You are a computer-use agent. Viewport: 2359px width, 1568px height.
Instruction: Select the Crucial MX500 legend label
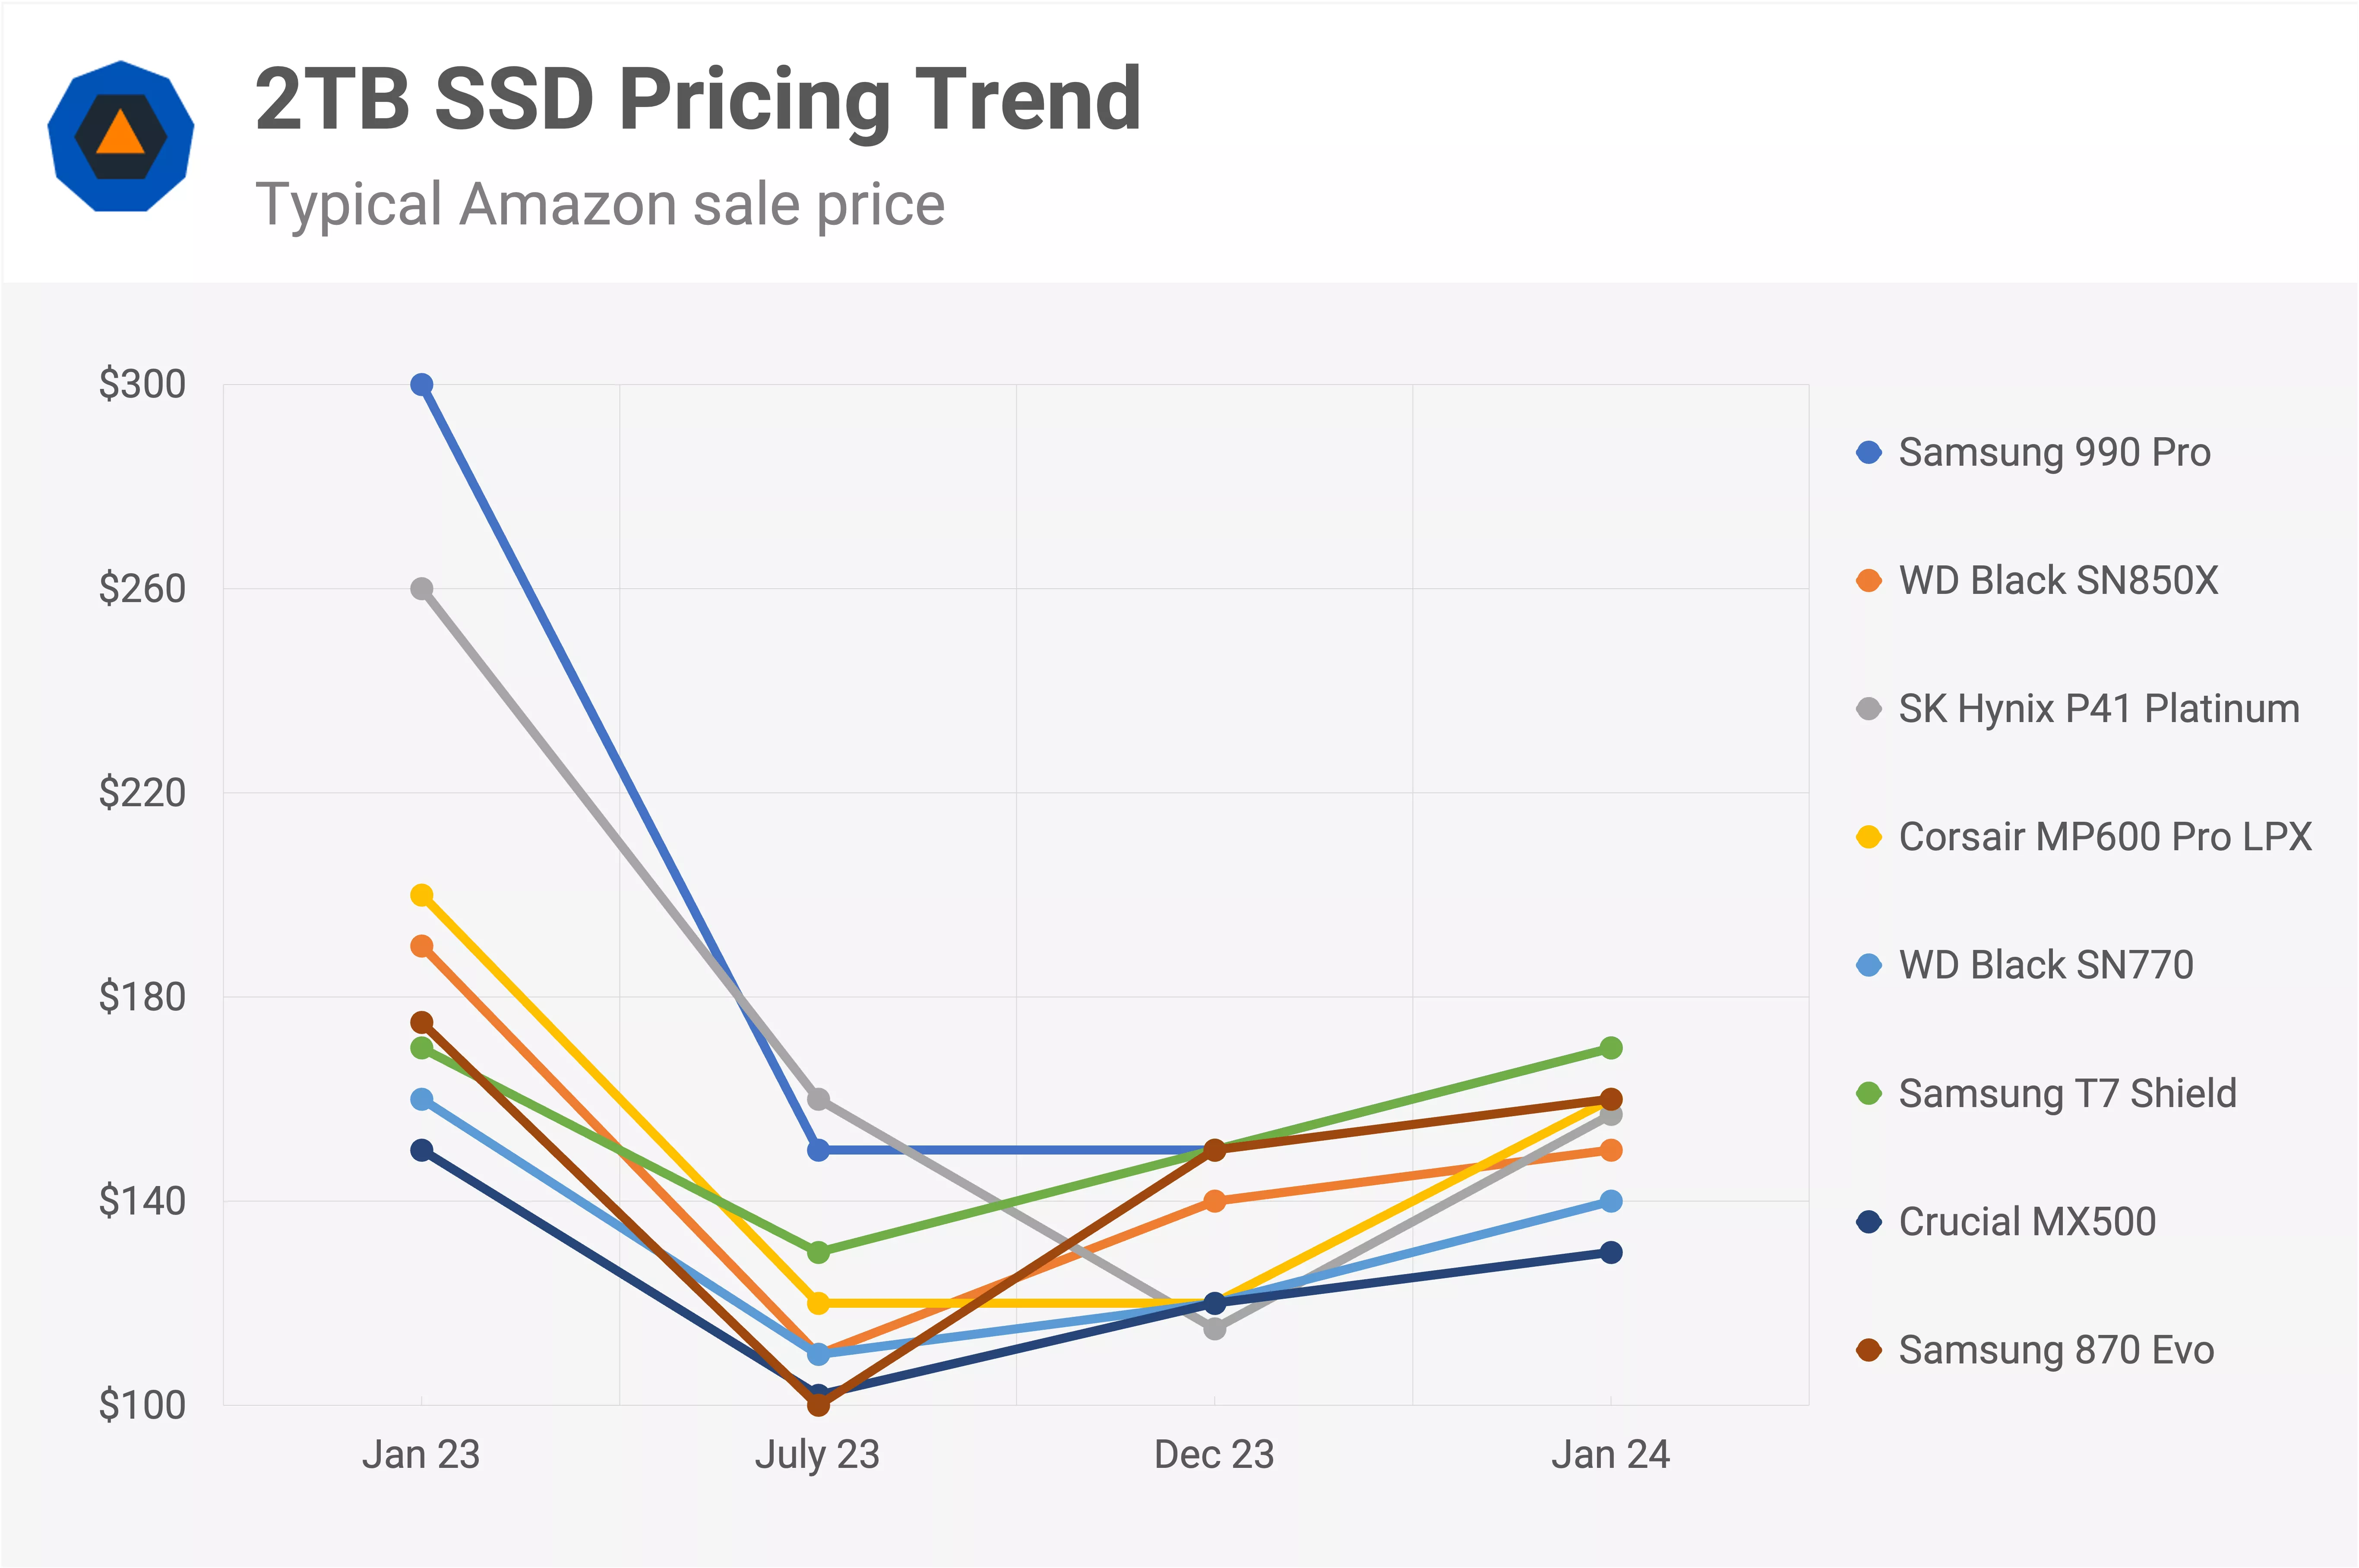2027,1222
